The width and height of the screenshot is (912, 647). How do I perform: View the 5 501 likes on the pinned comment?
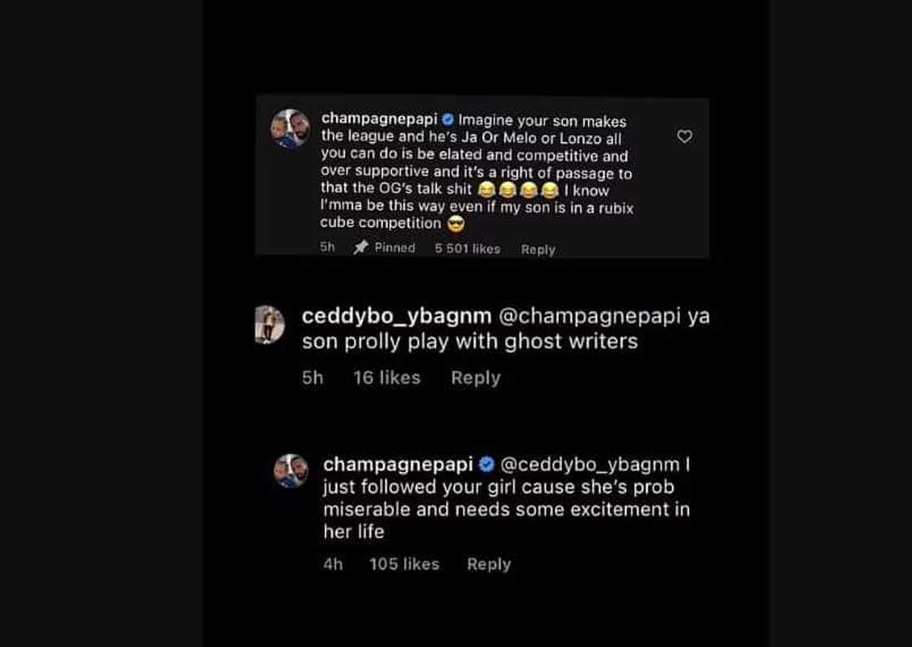467,248
